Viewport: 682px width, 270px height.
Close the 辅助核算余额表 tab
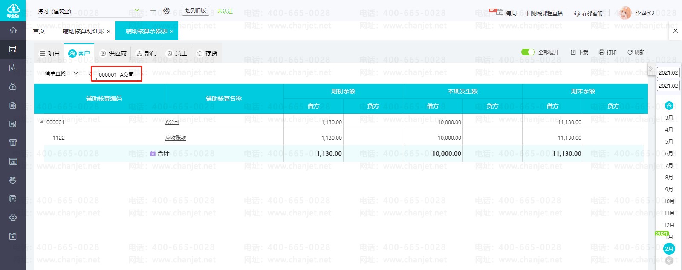172,32
